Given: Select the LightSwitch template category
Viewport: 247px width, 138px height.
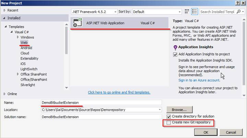Looking at the screenshot, I should (x=29, y=69).
